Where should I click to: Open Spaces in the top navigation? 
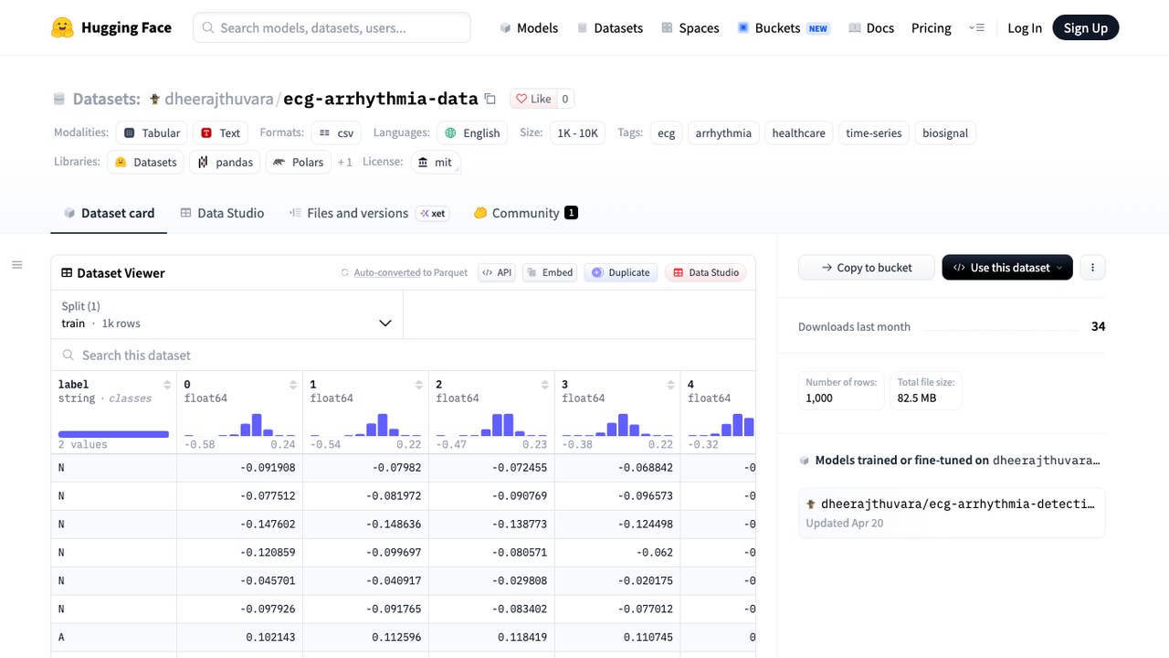click(690, 27)
